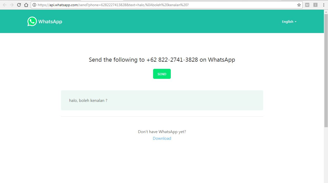
Task: Open the browser home page icon
Action: pos(26,5)
